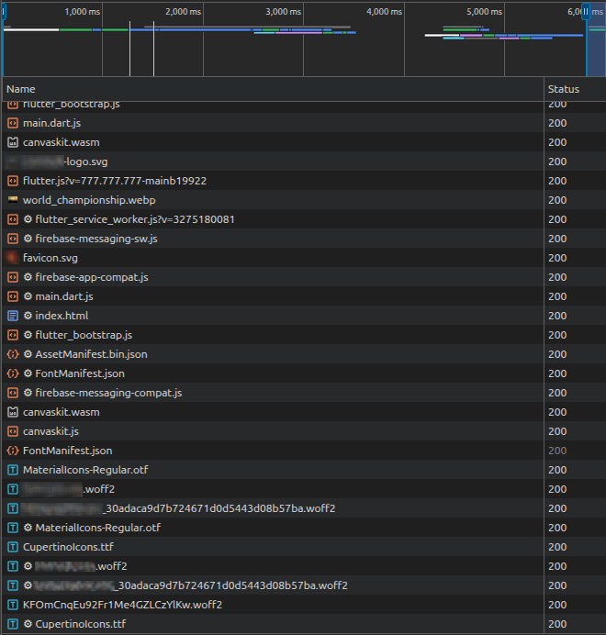Viewport: 606px width, 635px height.
Task: Click the left overview timeline range handle
Action: point(4,11)
